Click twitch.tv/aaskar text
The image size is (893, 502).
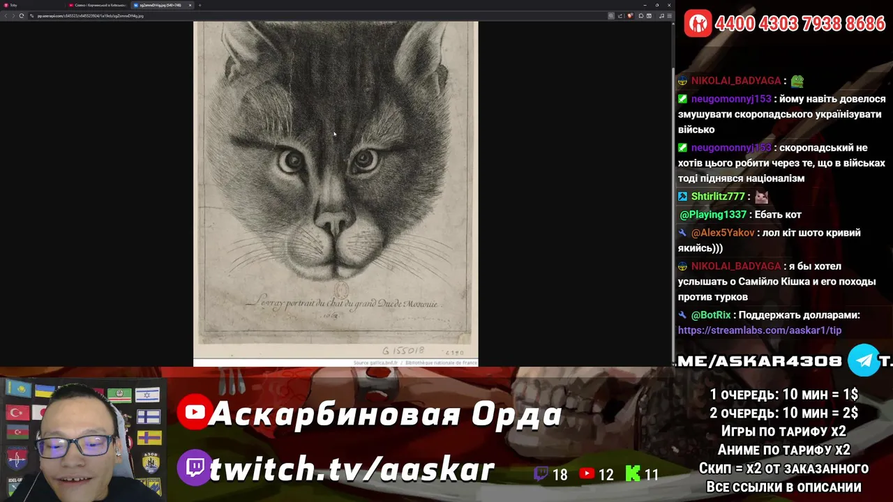click(x=352, y=469)
